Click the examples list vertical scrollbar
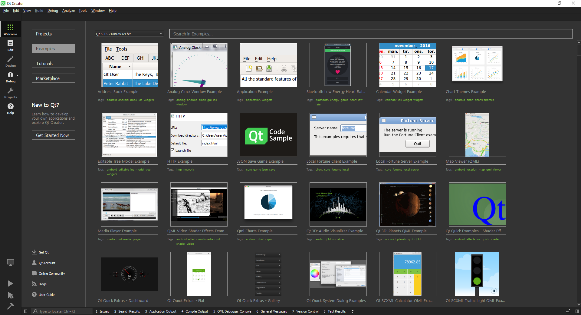 tap(579, 50)
